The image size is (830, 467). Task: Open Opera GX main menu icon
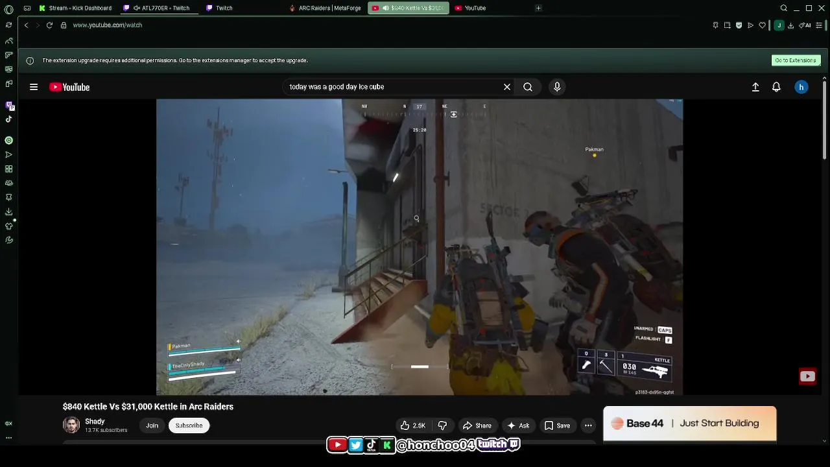[8, 9]
